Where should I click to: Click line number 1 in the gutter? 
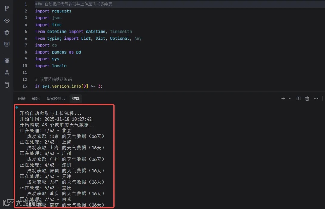(x=26, y=4)
